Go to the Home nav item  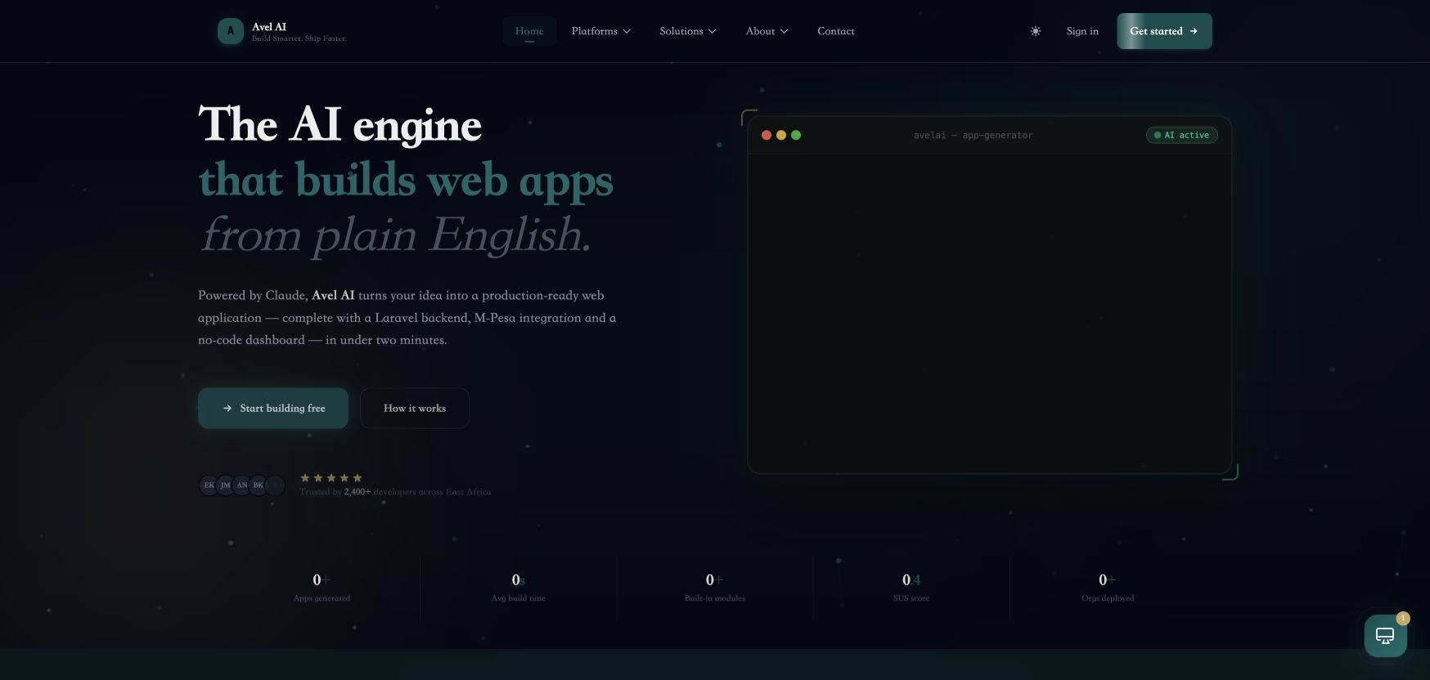click(x=529, y=31)
